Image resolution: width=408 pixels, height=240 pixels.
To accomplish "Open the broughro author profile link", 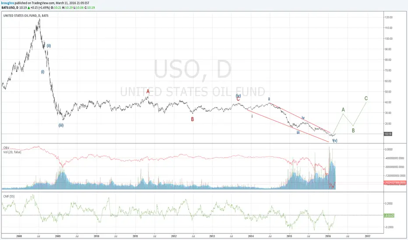I will point(8,3).
